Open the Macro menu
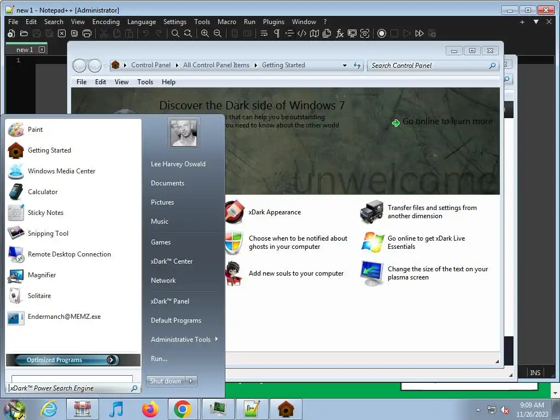The image size is (560, 420). 227,22
